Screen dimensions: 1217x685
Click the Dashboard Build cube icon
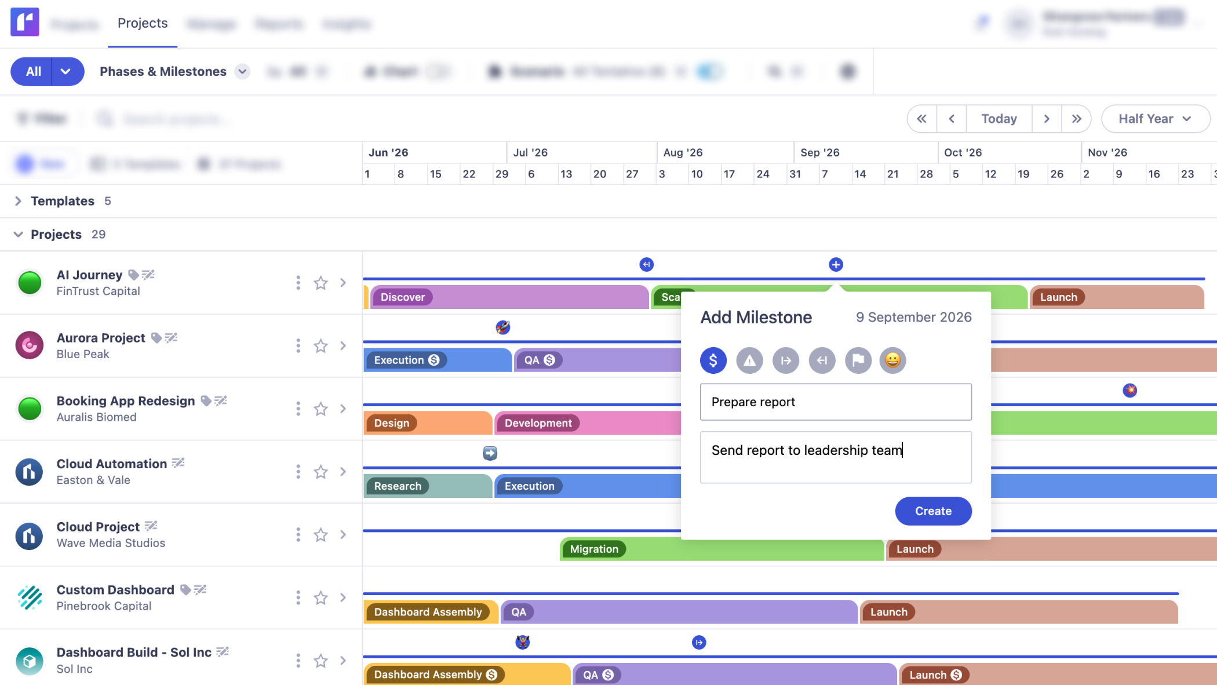point(30,661)
